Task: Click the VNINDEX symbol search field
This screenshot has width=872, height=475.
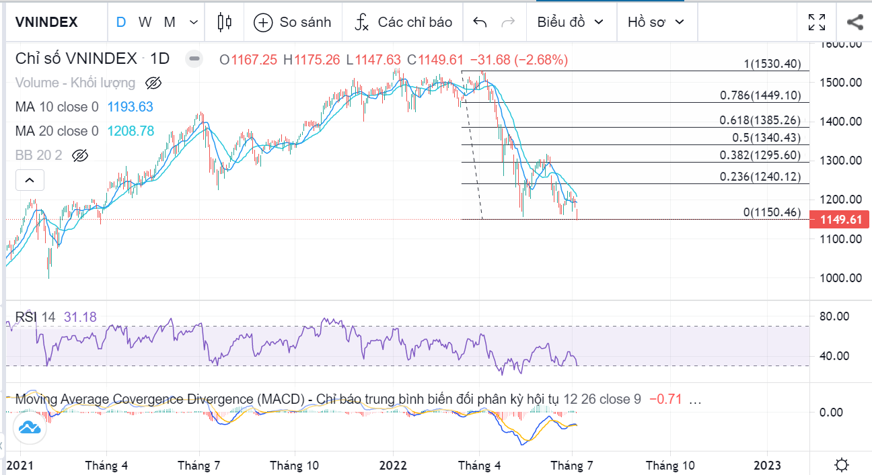Action: 47,22
